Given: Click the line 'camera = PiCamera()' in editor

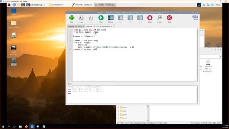Looking at the screenshot, I should [x=84, y=36].
